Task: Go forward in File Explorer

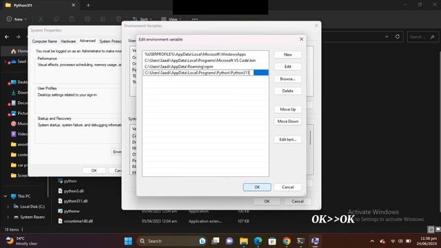Action: [x=19, y=37]
